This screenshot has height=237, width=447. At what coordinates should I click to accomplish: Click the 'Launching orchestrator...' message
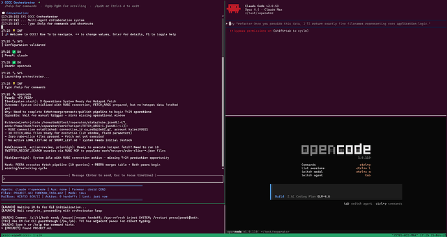(x=27, y=77)
